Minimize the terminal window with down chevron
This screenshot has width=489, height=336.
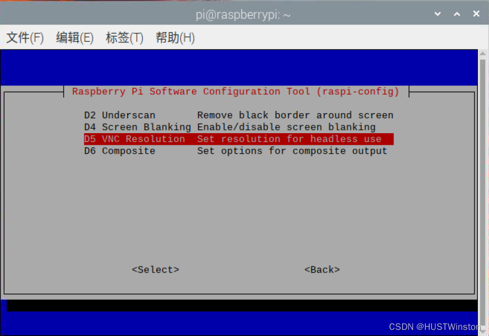(x=438, y=14)
